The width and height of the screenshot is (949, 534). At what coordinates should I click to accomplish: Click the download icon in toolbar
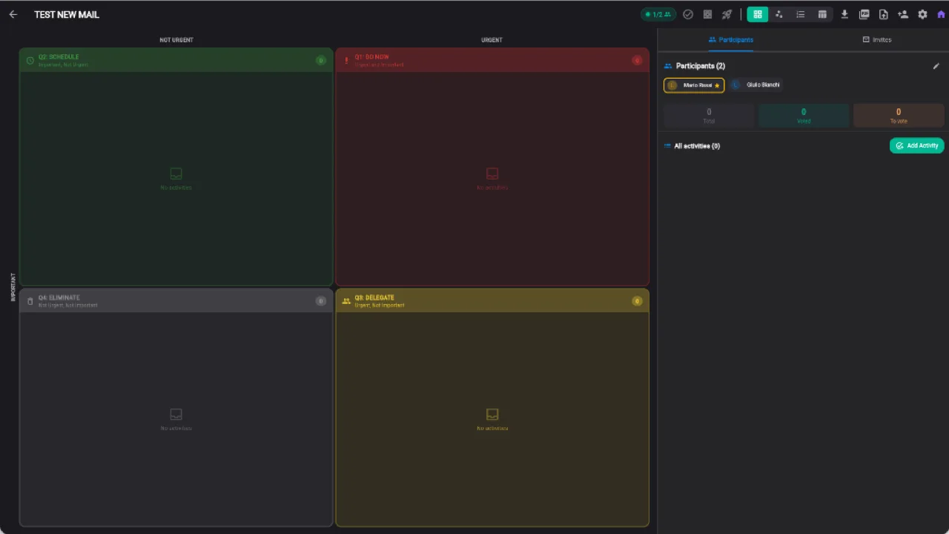point(844,14)
